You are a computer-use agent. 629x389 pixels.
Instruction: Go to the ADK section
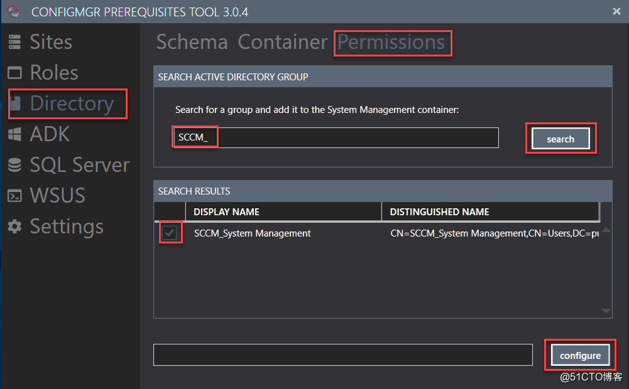coord(50,134)
